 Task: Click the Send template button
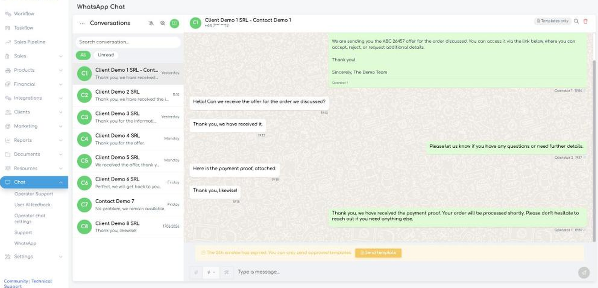(378, 253)
